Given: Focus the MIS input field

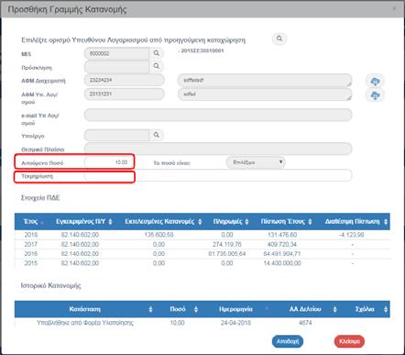Looking at the screenshot, I should (x=116, y=53).
